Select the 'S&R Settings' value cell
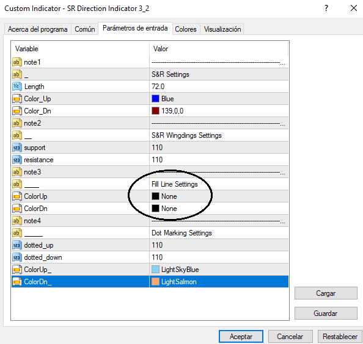This screenshot has height=344, width=363. pyautogui.click(x=219, y=74)
